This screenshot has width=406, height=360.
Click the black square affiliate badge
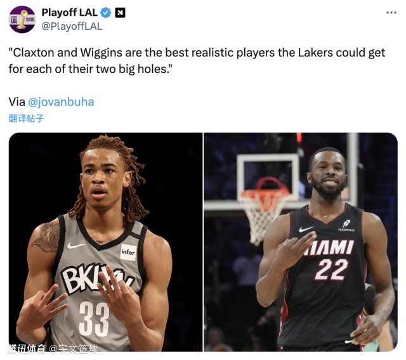120,13
